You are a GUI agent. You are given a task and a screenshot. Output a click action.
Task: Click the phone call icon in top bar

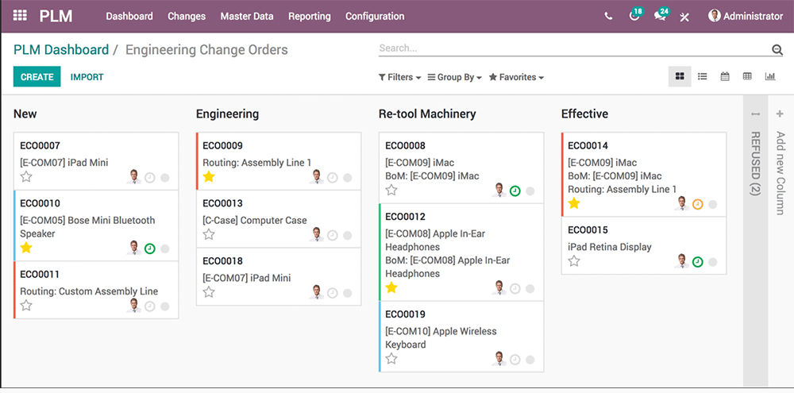click(x=608, y=16)
